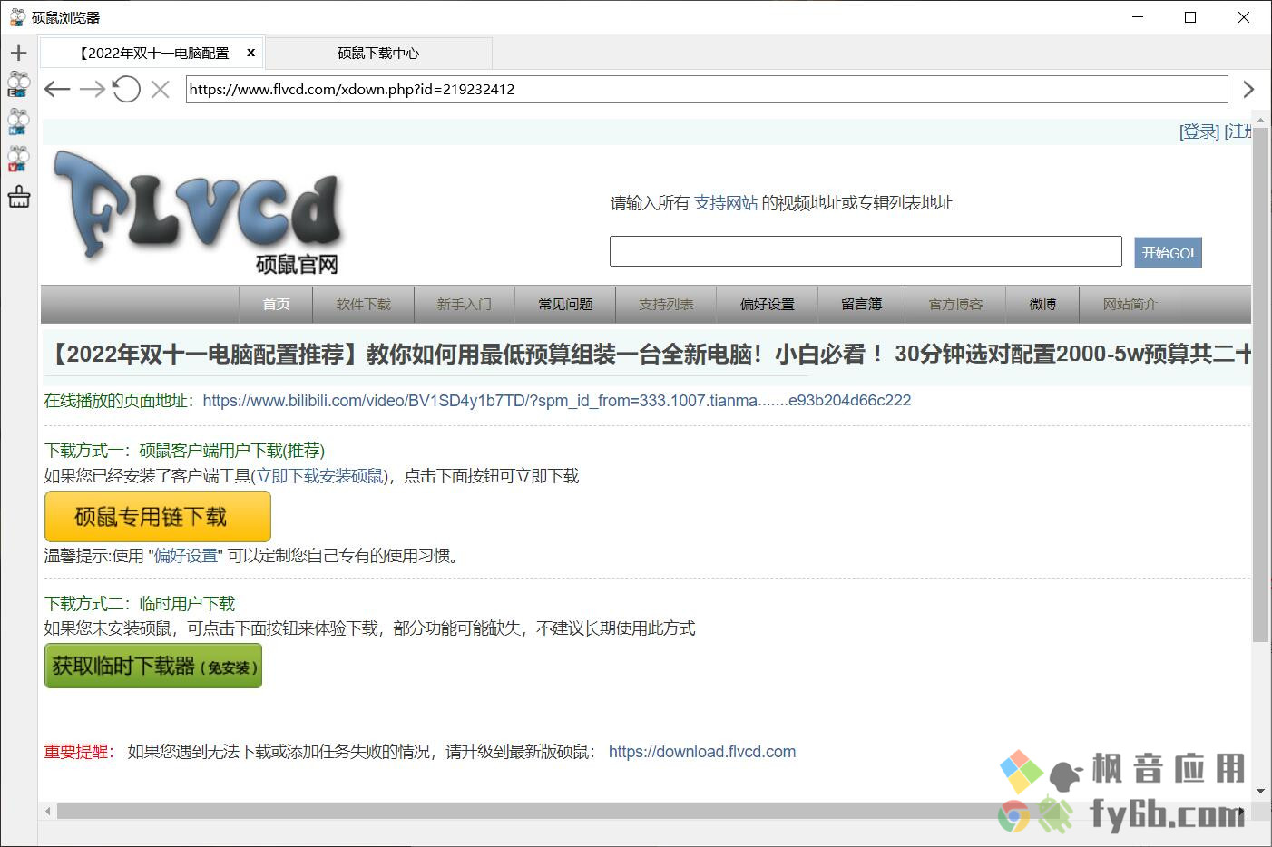Switch to the 硕鼠下载中心 tab

(x=378, y=53)
